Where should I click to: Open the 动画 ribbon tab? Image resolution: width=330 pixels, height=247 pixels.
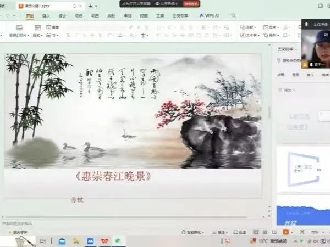coord(95,16)
